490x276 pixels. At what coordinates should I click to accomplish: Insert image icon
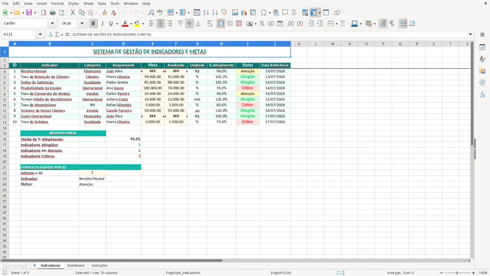click(235, 13)
